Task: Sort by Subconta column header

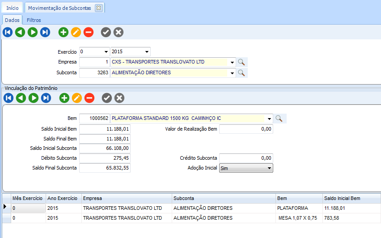Action: pos(224,198)
